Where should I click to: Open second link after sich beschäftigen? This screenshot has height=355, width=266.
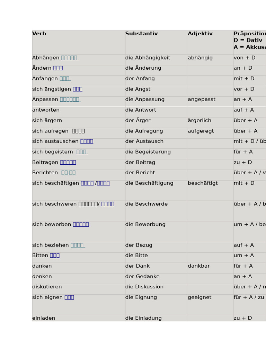[x=103, y=183]
